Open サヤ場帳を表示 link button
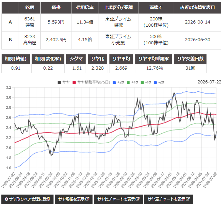Screen dimensions: 222x206 click(74, 199)
